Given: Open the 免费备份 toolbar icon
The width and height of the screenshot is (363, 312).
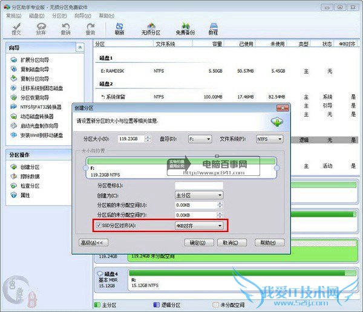Looking at the screenshot, I should (x=186, y=29).
